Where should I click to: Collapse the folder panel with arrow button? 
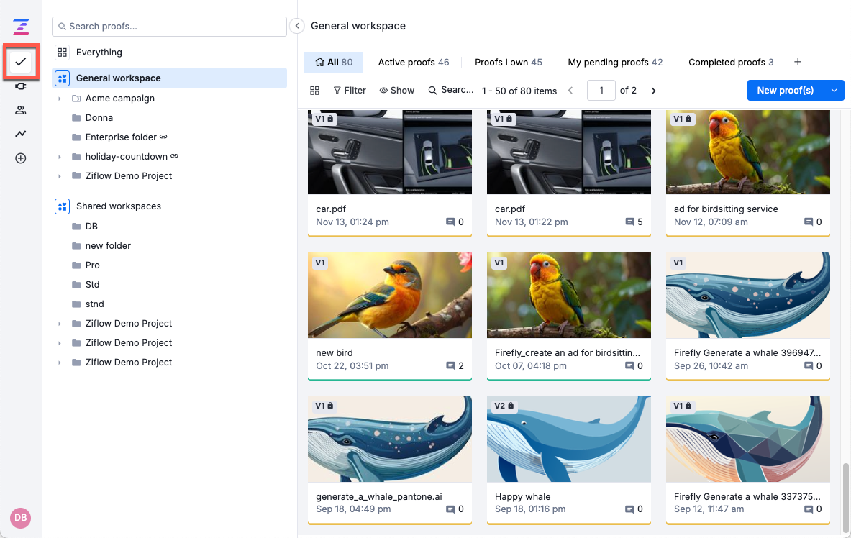(x=298, y=26)
